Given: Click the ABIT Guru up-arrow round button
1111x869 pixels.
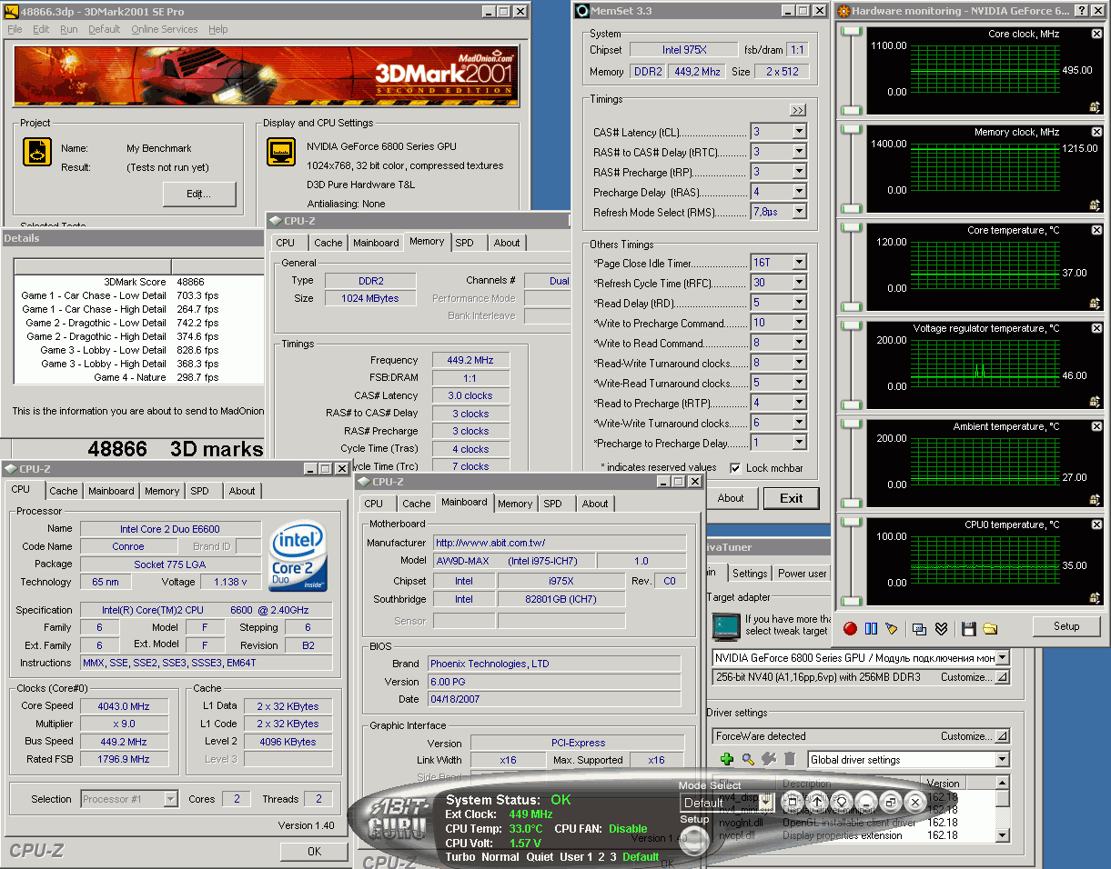Looking at the screenshot, I should [x=817, y=802].
